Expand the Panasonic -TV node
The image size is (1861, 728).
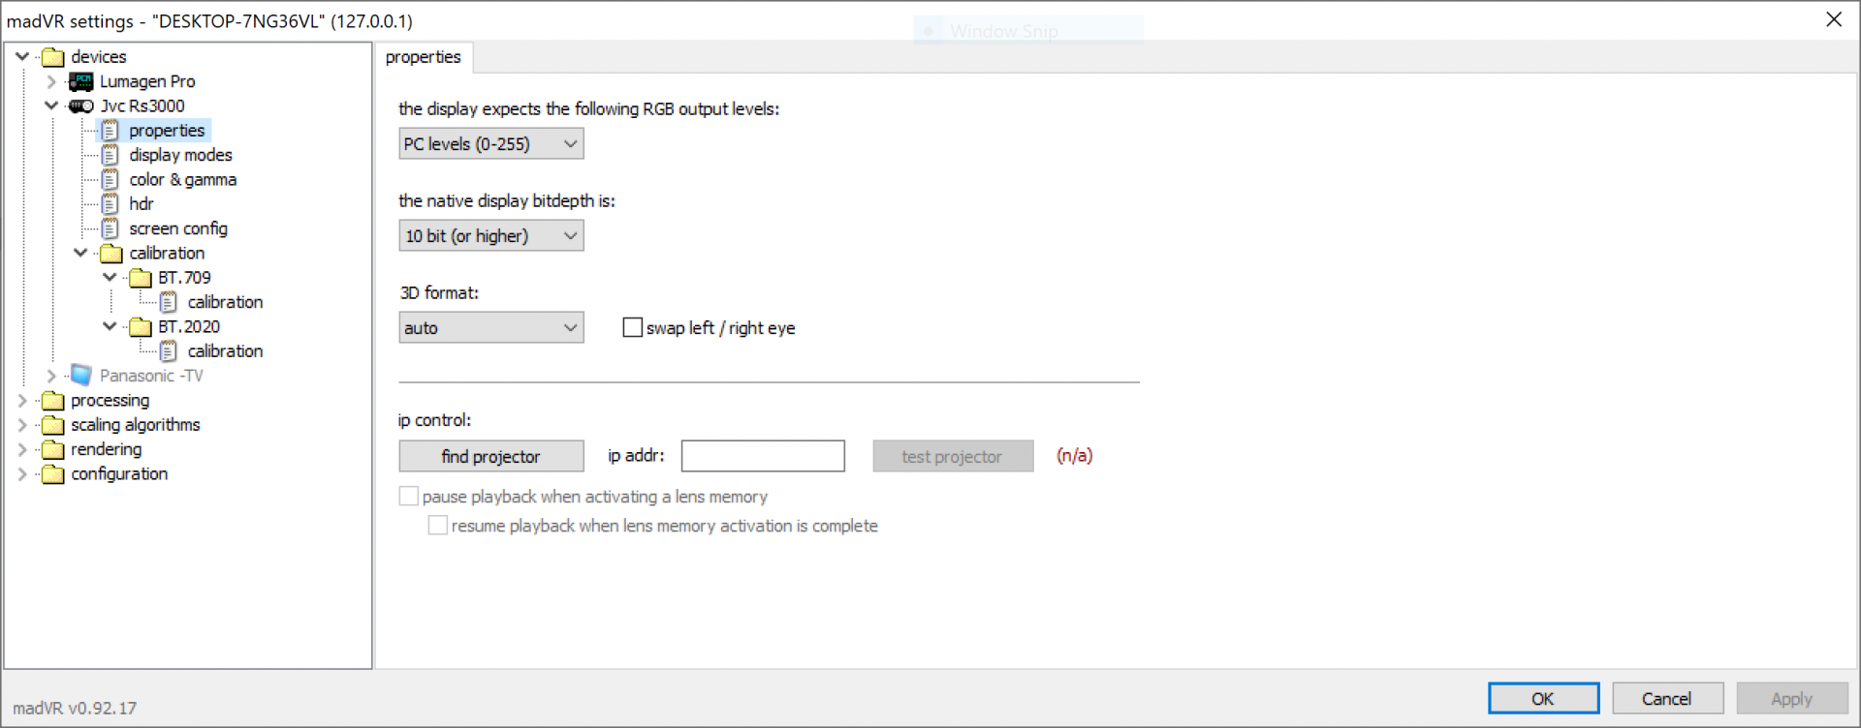(51, 376)
